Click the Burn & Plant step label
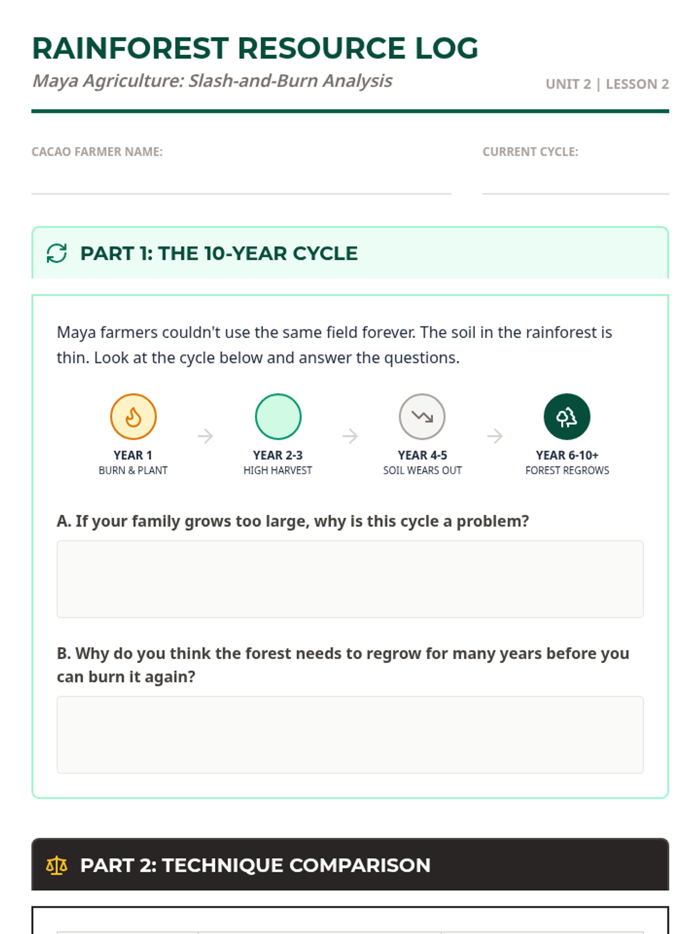 (x=133, y=471)
